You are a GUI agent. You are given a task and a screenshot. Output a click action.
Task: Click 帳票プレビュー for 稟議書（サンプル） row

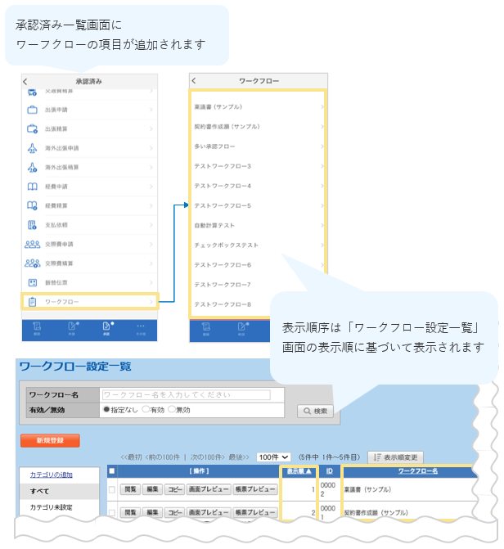click(255, 489)
